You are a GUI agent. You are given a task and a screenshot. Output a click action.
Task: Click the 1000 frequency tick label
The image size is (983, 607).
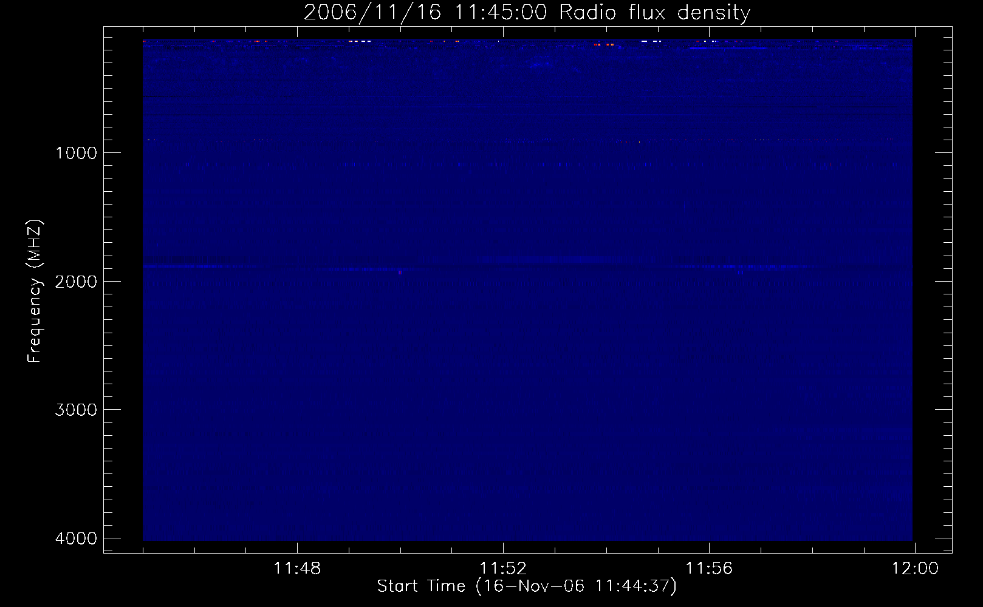[76, 153]
